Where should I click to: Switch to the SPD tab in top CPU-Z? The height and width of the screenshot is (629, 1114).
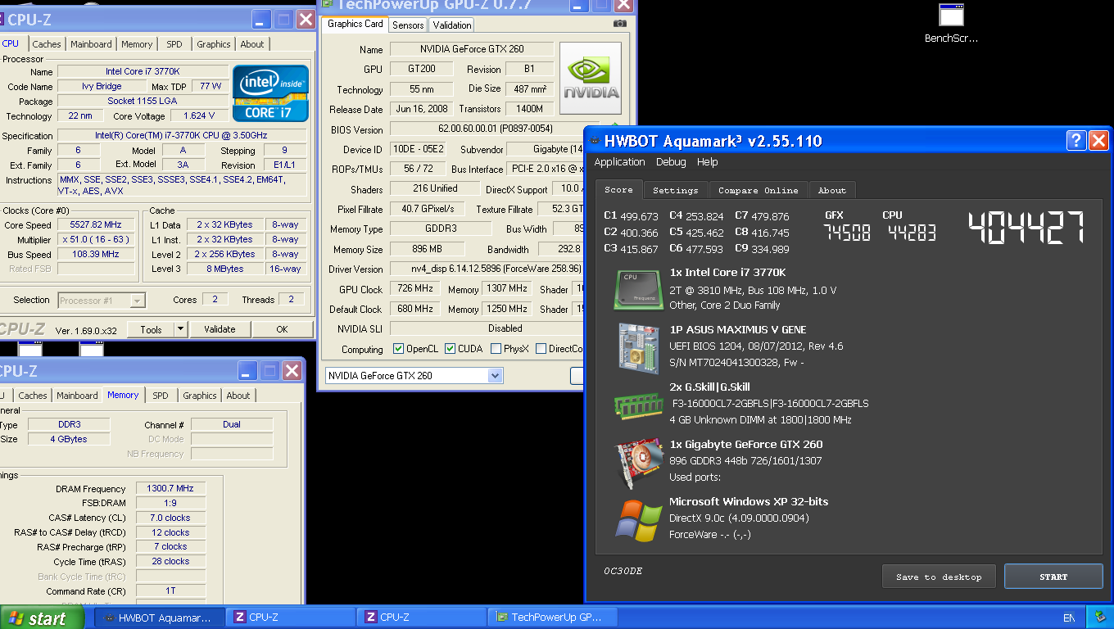174,44
